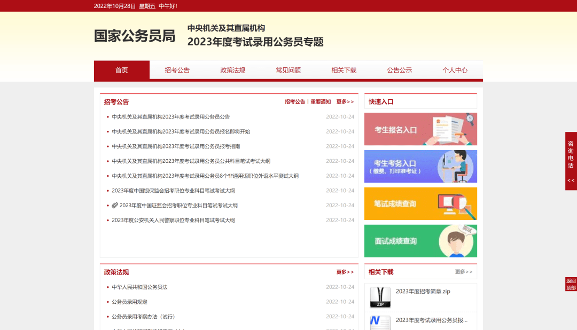Open the 常见问题 navigation tab

tap(288, 70)
